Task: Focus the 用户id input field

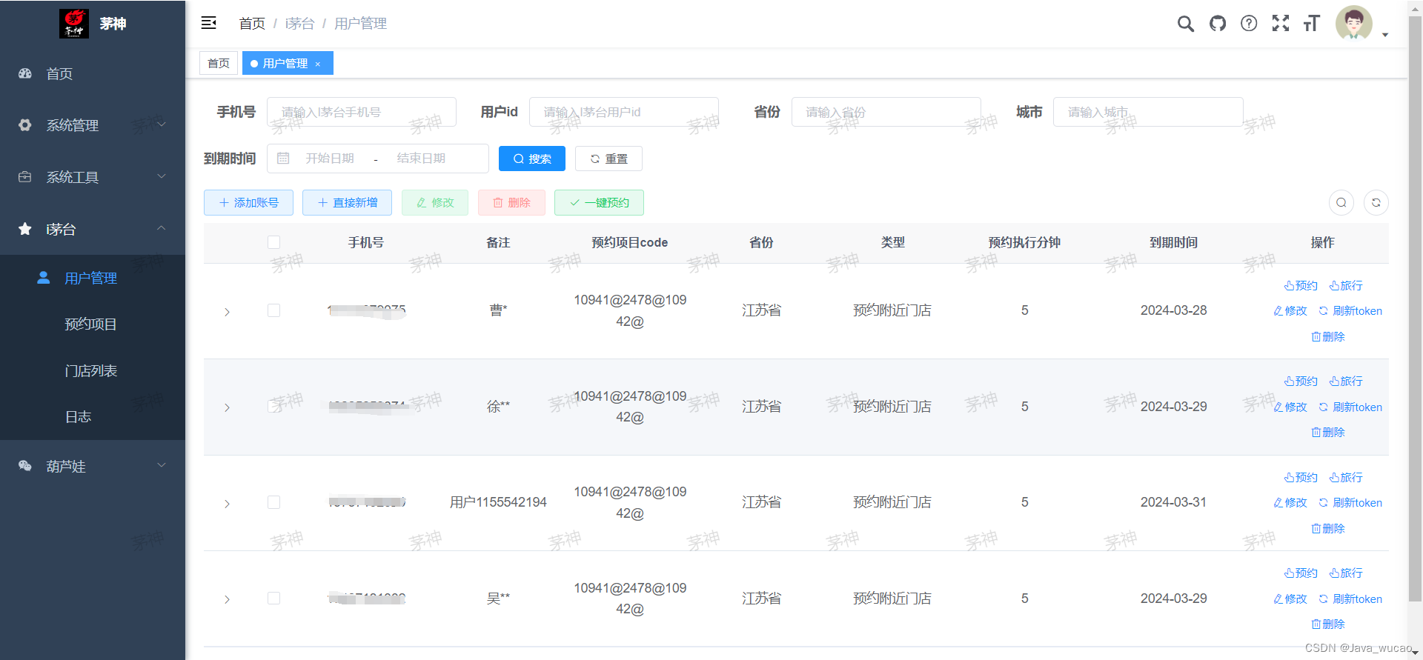Action: click(624, 112)
